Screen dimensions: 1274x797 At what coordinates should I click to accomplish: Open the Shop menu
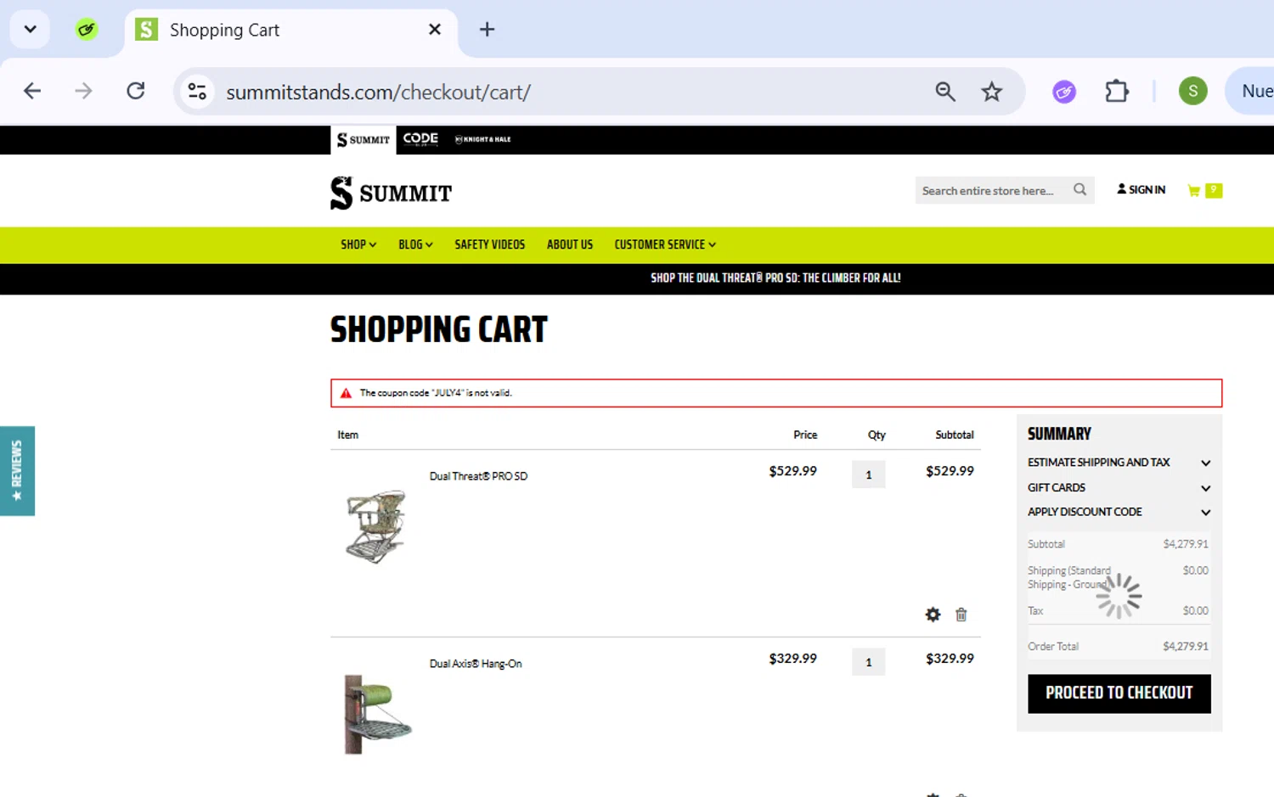click(x=358, y=244)
